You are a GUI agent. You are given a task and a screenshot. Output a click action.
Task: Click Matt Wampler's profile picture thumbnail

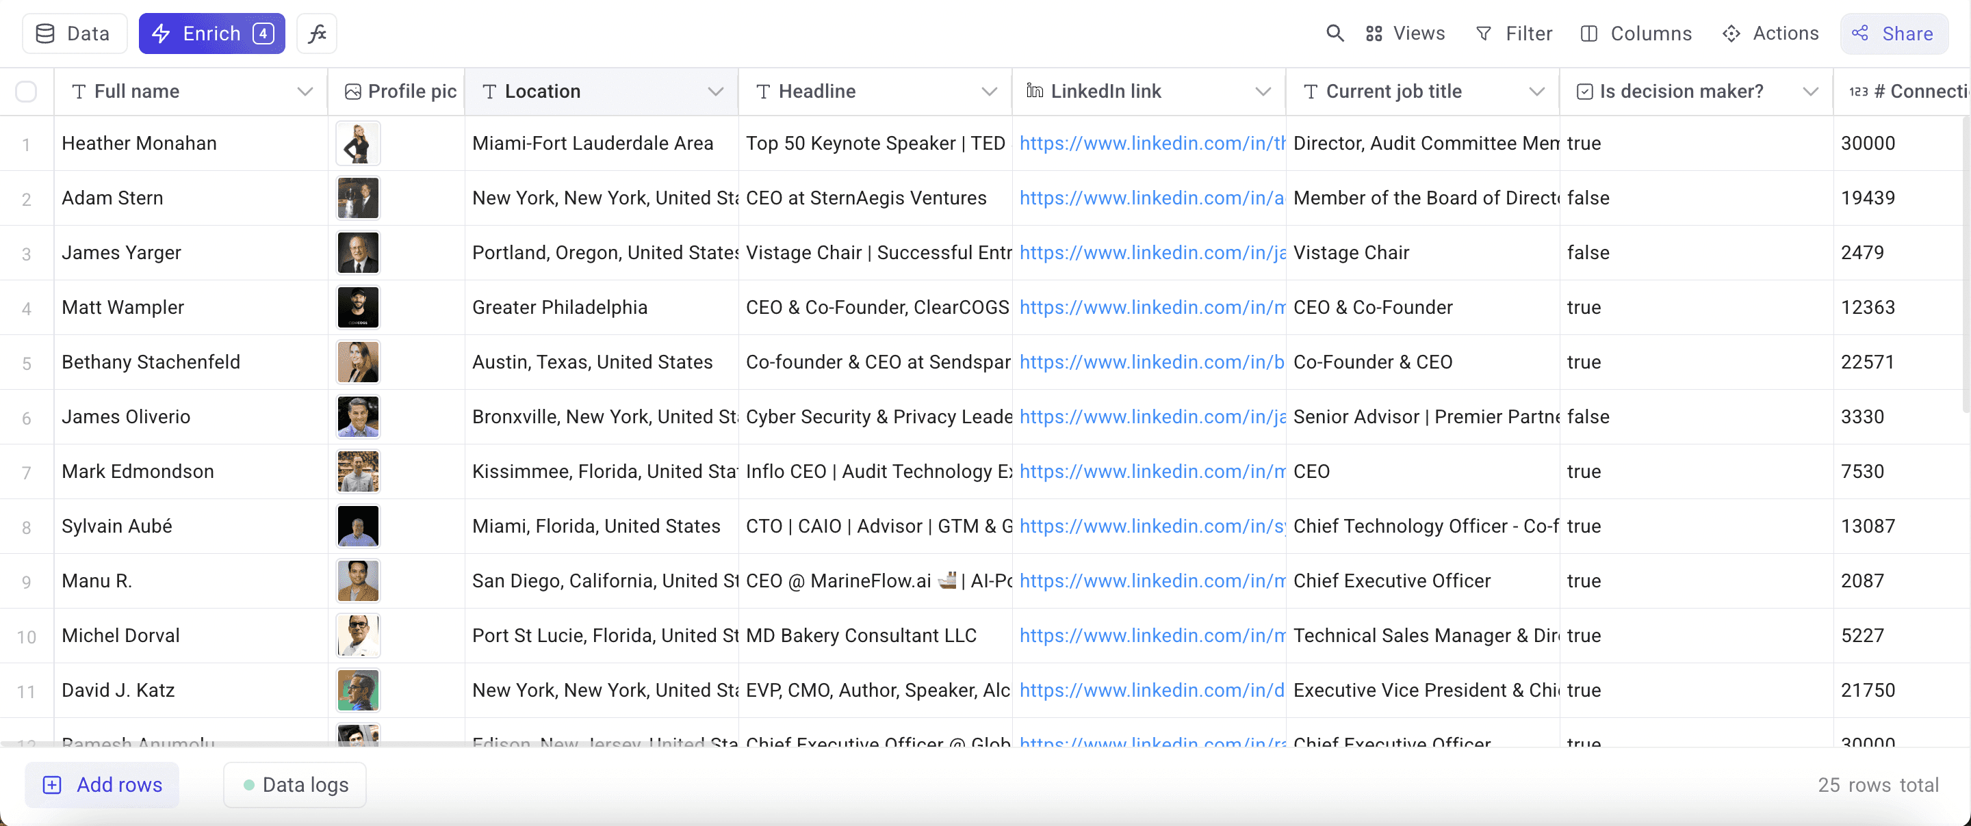[357, 308]
